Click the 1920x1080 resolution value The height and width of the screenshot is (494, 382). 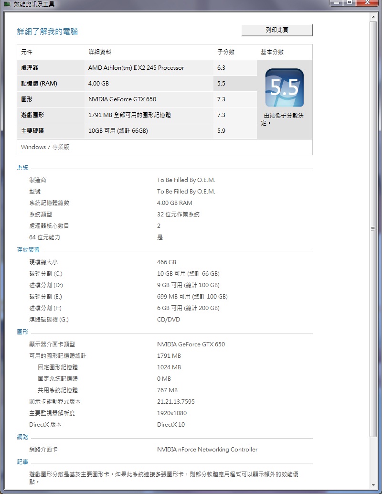pyautogui.click(x=172, y=413)
